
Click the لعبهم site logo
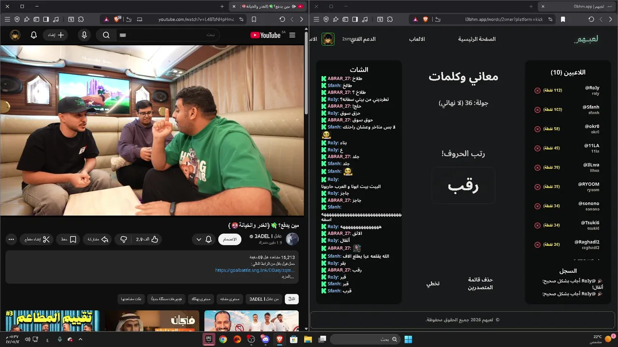pyautogui.click(x=586, y=39)
